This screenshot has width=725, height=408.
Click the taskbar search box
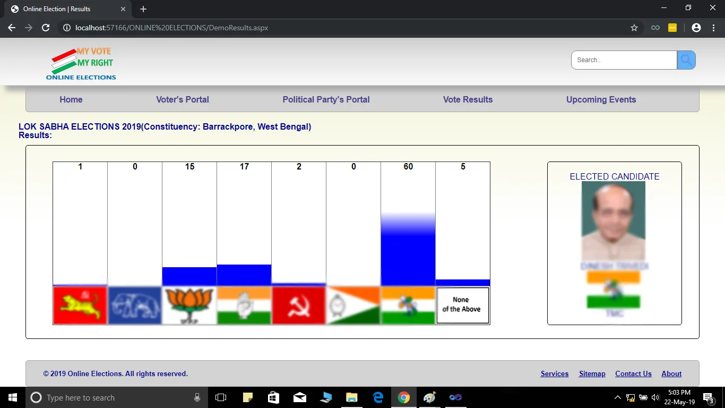point(117,397)
